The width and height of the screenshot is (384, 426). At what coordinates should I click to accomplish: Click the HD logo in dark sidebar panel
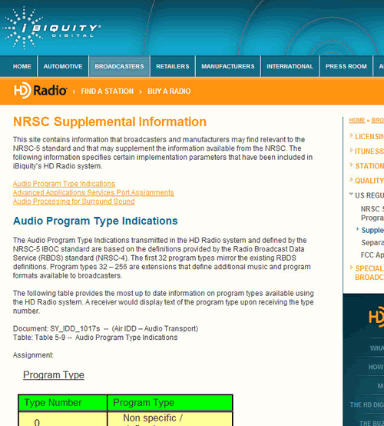tap(376, 317)
